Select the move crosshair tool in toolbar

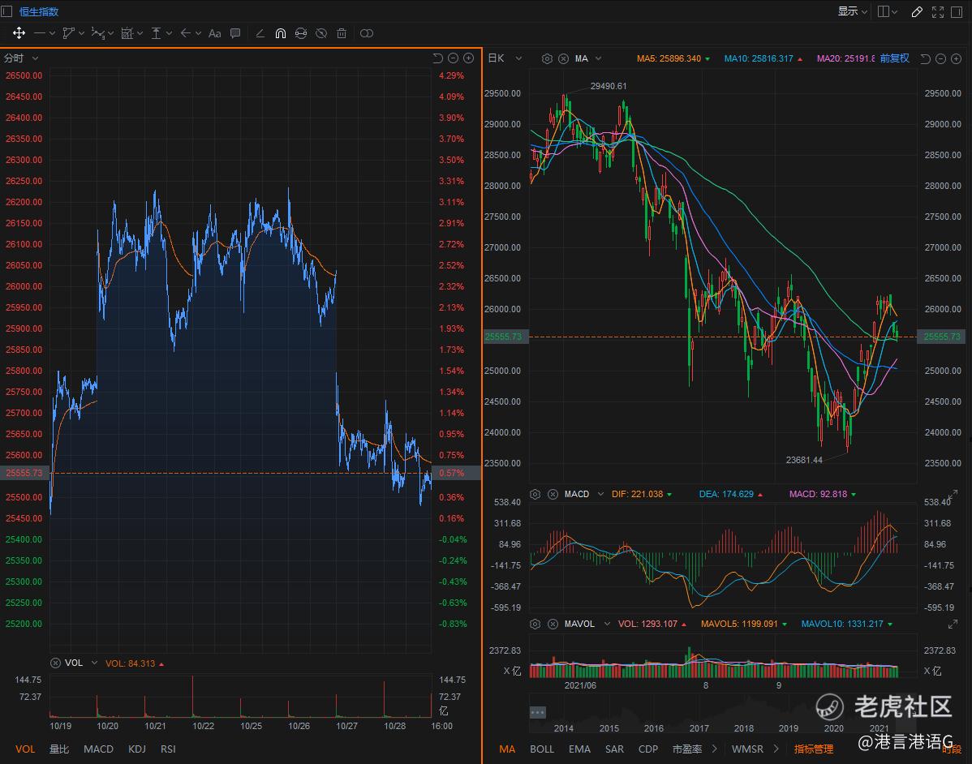click(x=19, y=33)
